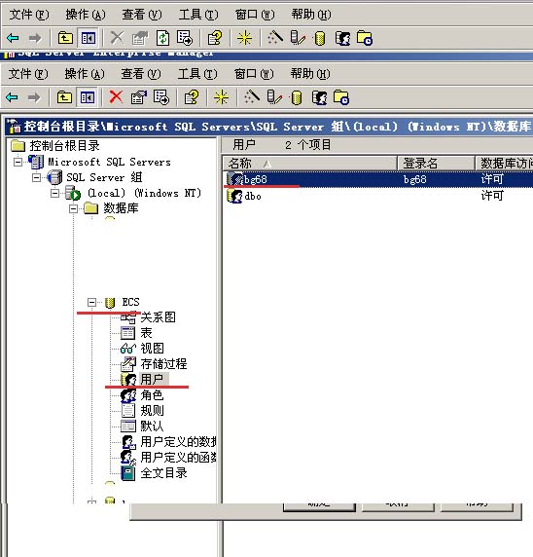
Task: Click the Help question-mark icon in lower toolbar
Action: (192, 97)
